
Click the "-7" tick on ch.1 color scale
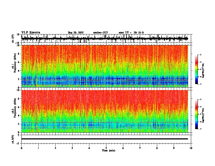click(x=200, y=84)
